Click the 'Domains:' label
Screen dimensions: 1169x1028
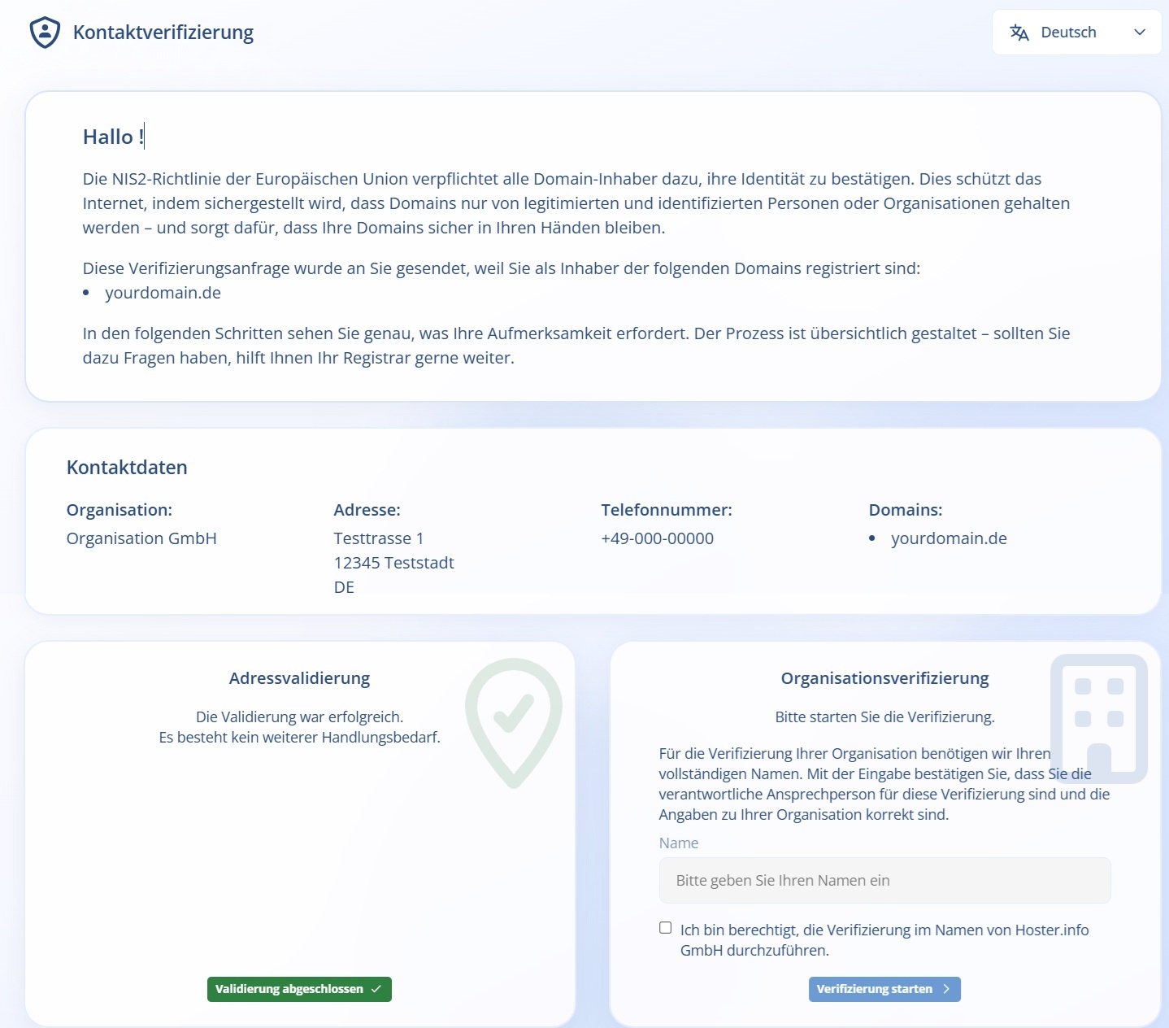coord(906,510)
